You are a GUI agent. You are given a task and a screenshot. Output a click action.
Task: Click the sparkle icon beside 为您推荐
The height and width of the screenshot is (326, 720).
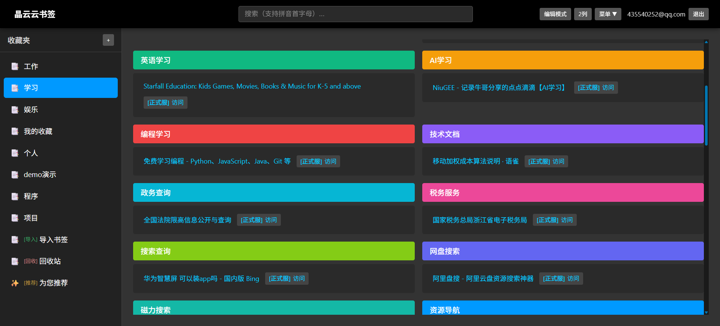click(x=15, y=283)
